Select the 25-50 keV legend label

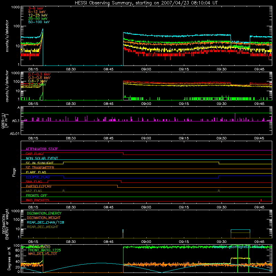tap(38, 19)
